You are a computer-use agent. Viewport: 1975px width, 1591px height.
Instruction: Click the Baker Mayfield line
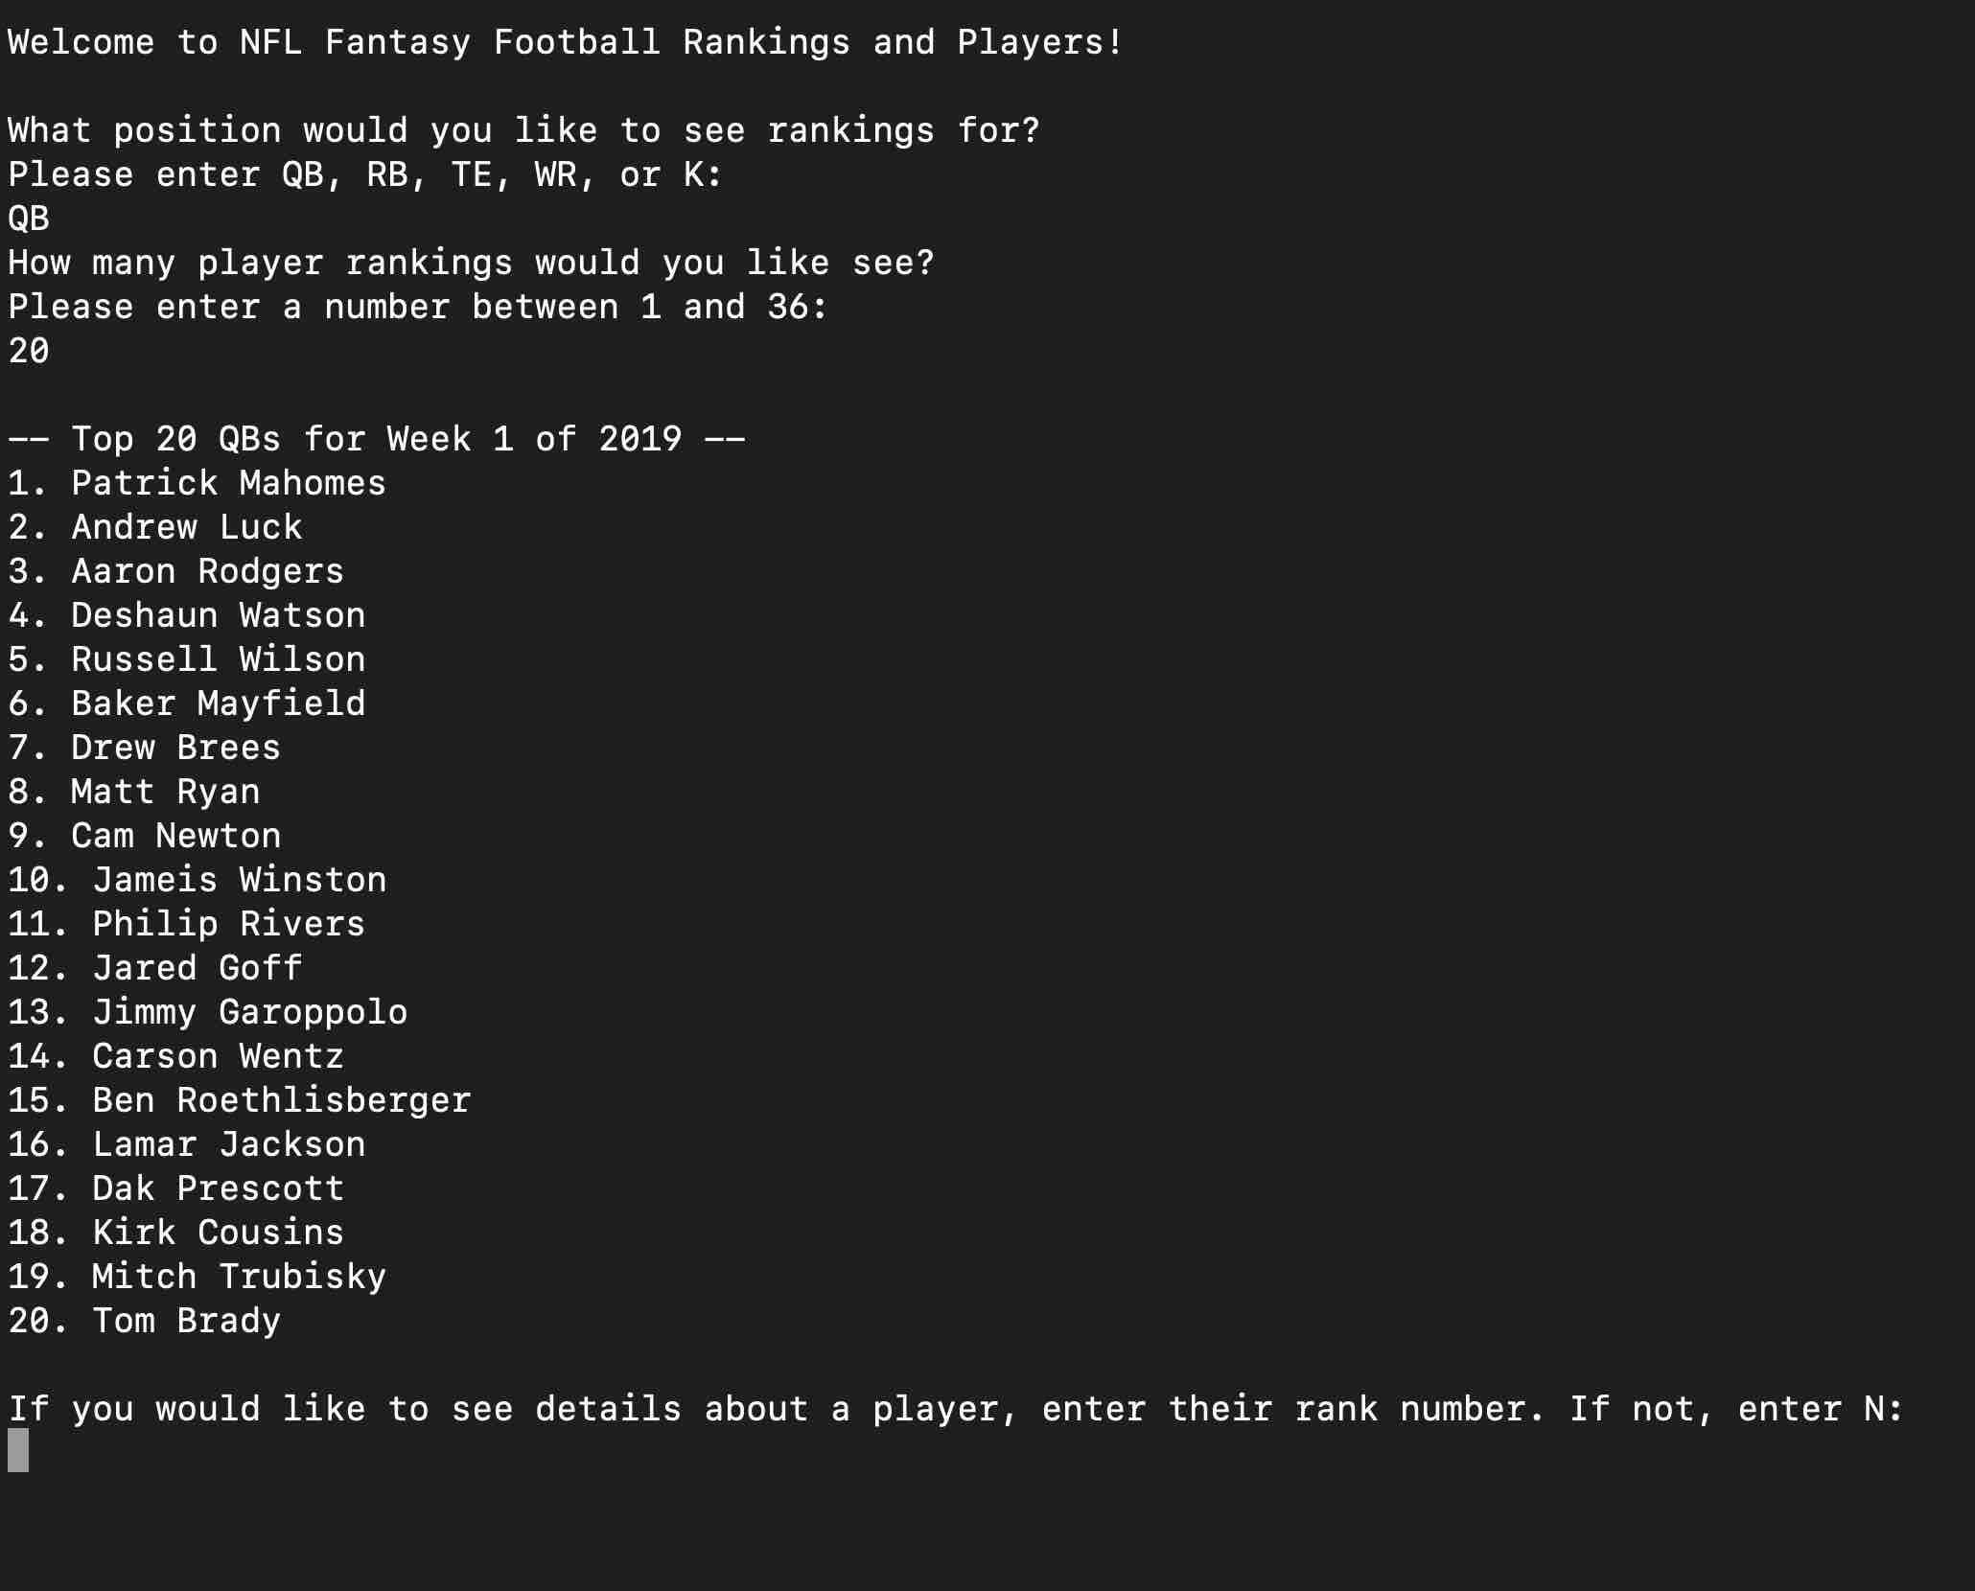[x=186, y=703]
